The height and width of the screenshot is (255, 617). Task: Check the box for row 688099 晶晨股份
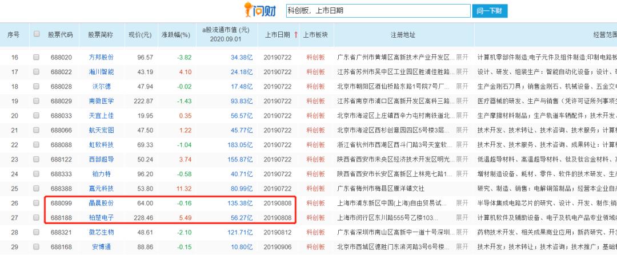tap(36, 203)
